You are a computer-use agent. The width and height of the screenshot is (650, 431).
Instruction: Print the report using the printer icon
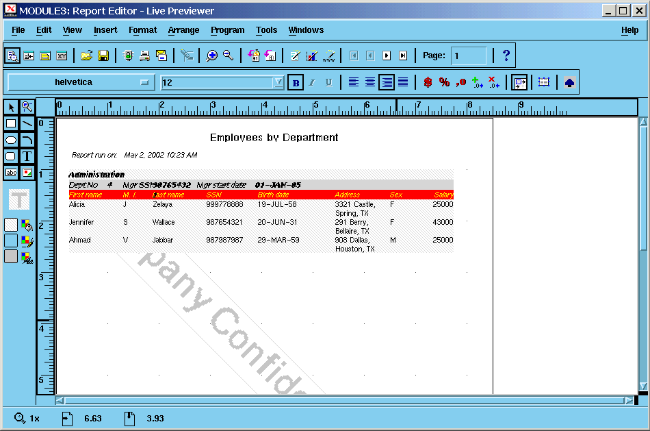click(x=144, y=56)
